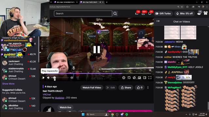Open shroud under Suggested Collabs
This screenshot has height=117, width=209.
[19, 100]
